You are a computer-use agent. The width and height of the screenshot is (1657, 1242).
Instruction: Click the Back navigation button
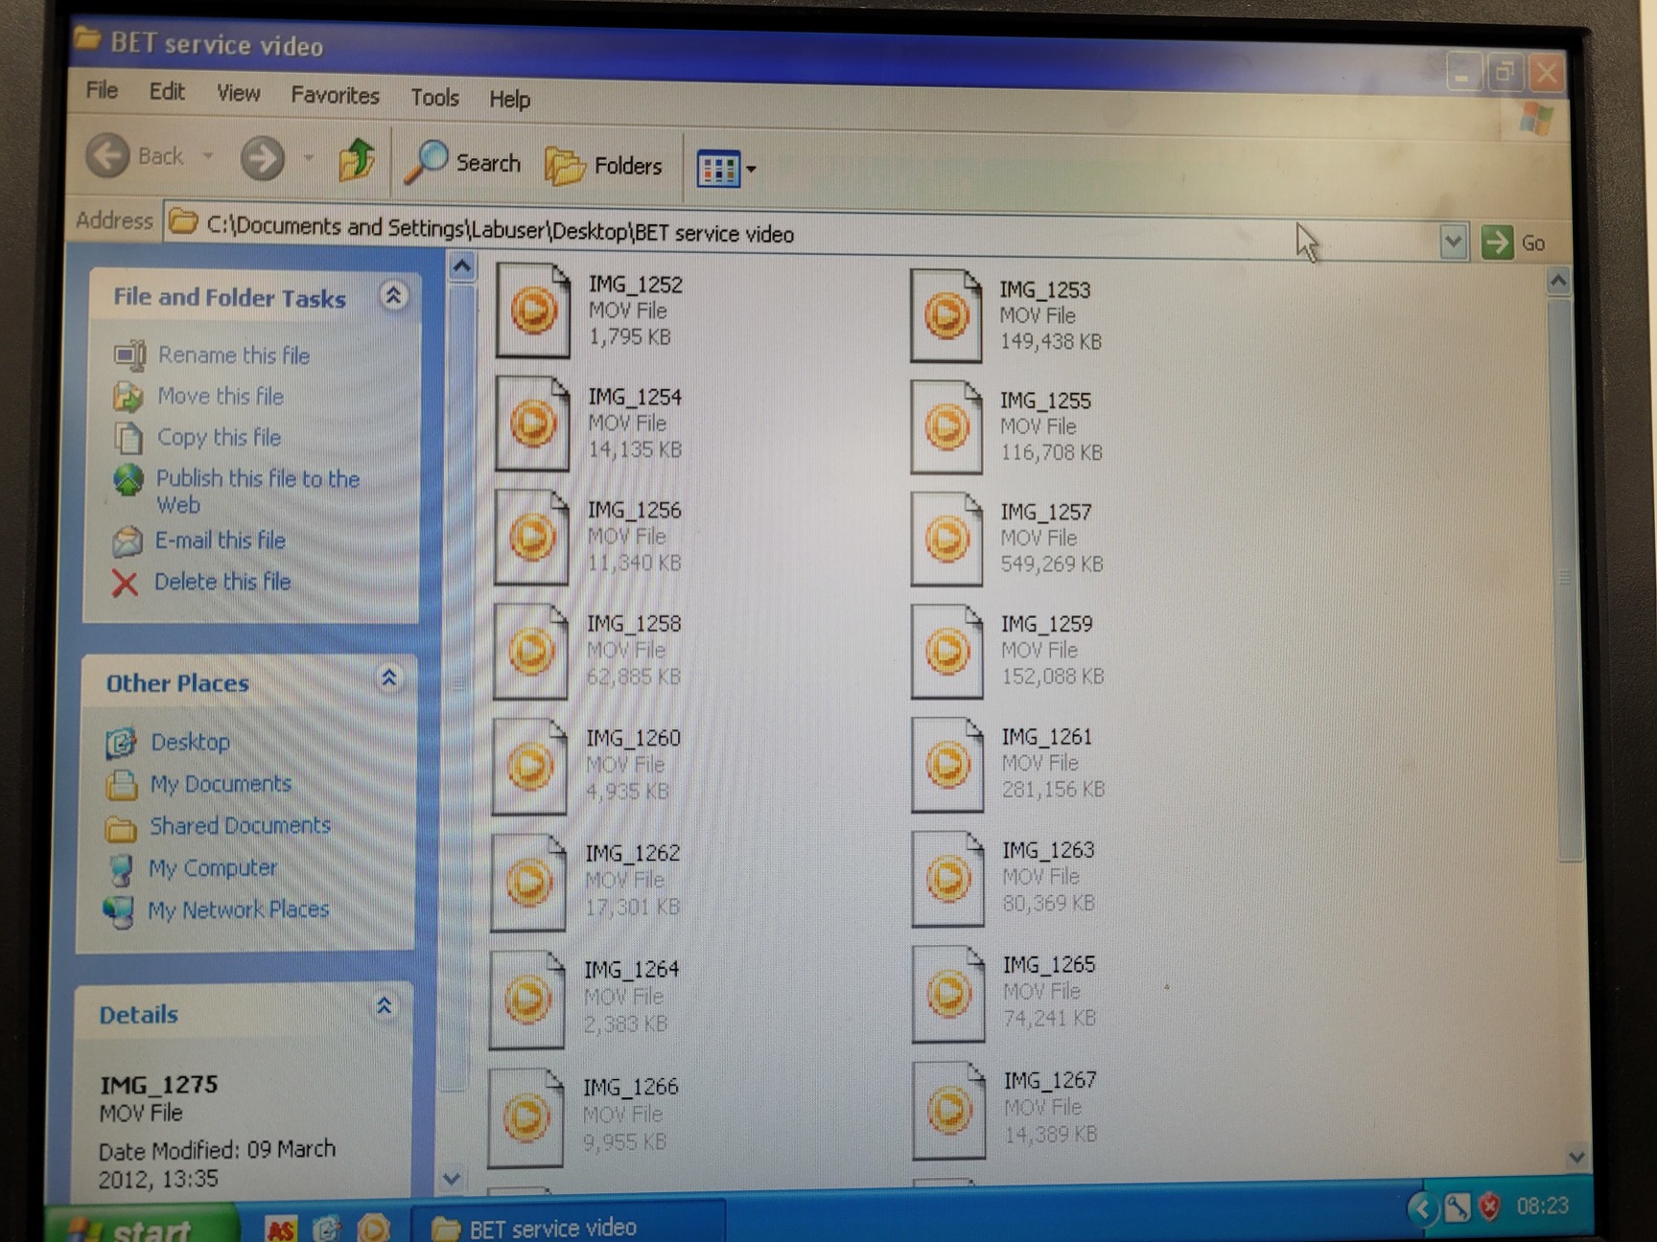[134, 155]
